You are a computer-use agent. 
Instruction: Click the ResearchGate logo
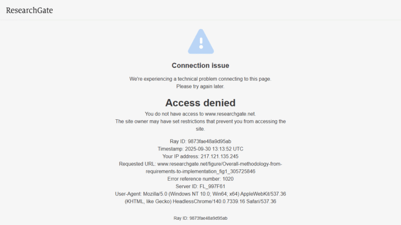29,10
